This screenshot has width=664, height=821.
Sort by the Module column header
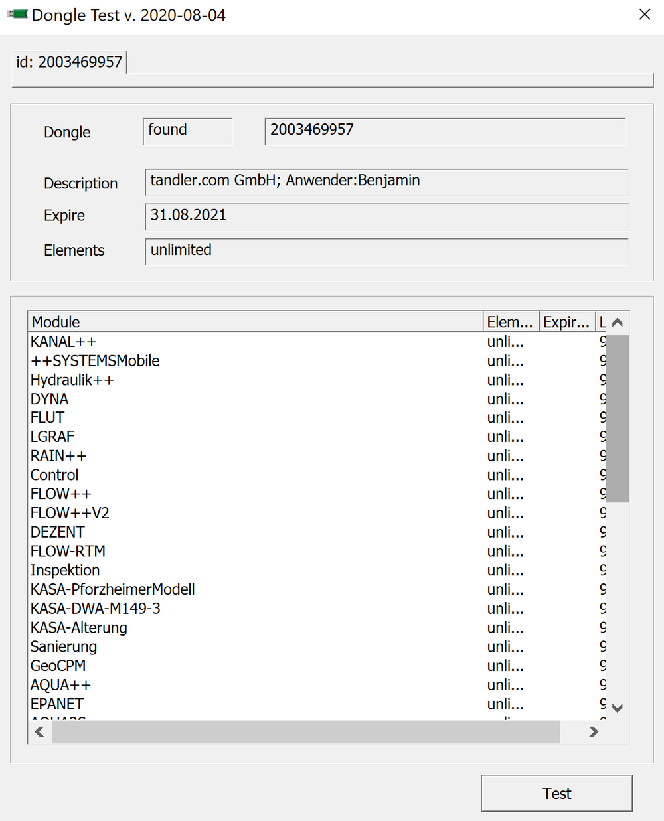pos(255,322)
